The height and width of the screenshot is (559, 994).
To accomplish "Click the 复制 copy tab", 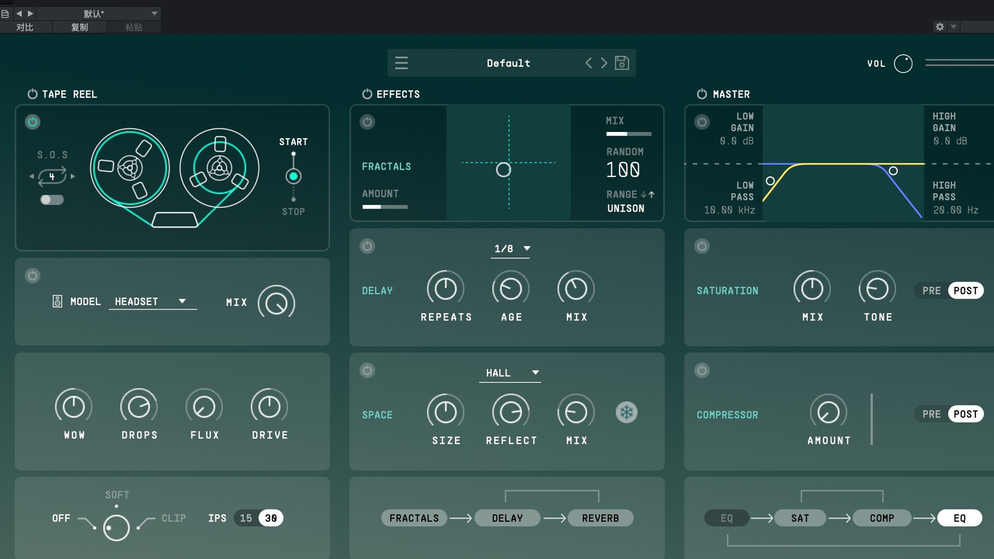I will pos(79,27).
